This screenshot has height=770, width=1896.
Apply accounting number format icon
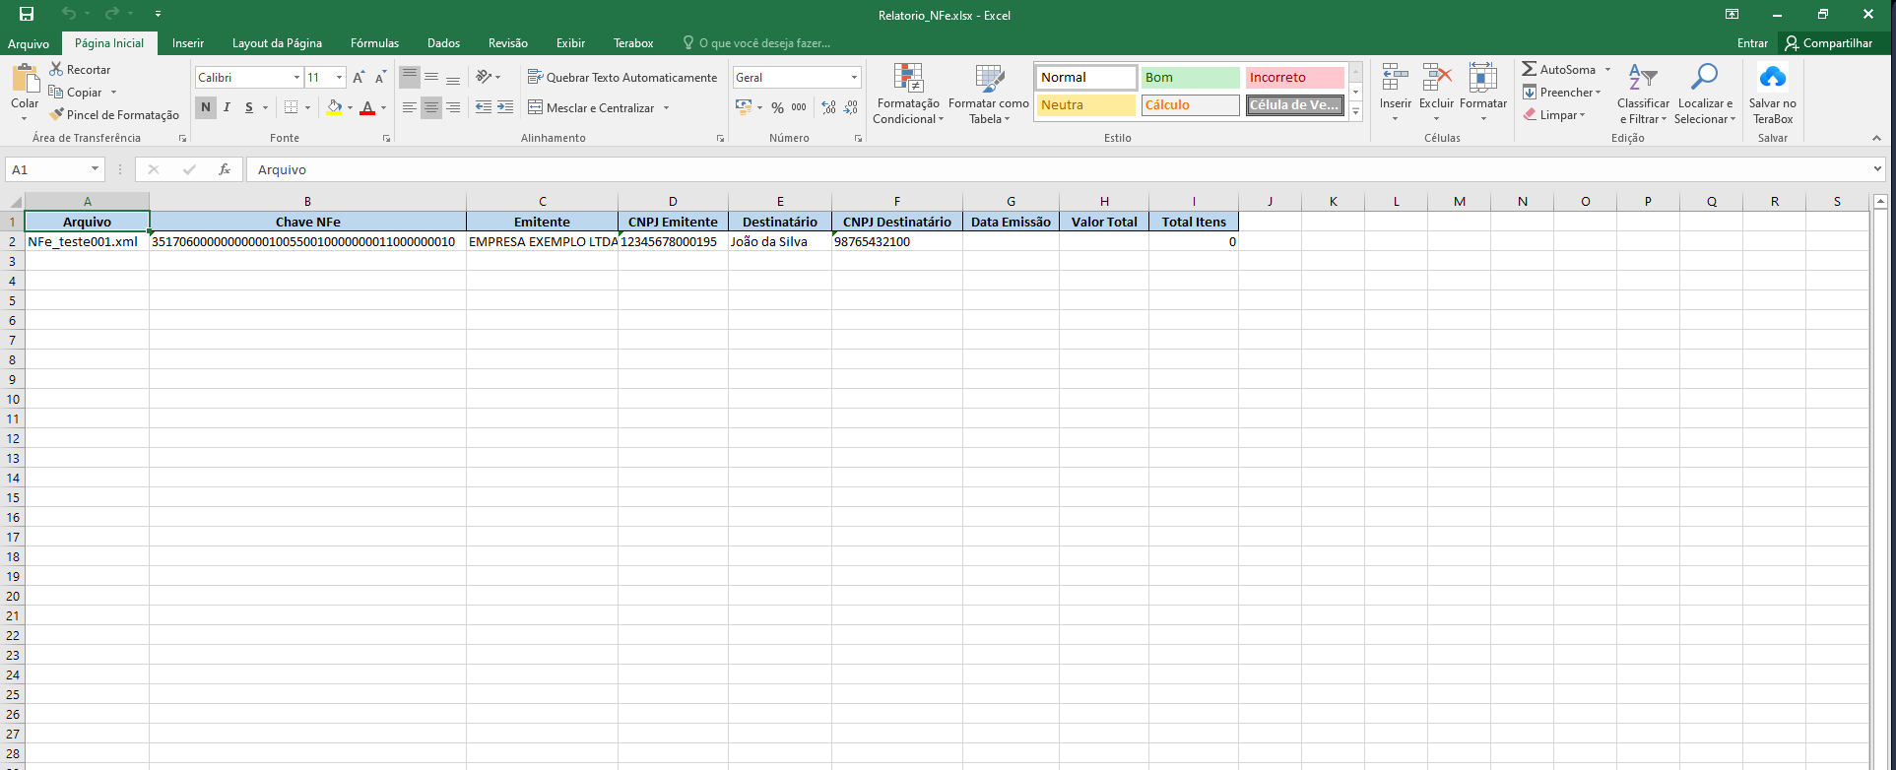click(744, 107)
